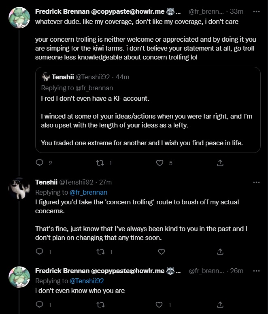Like Tenshii's 27m reply tweet
The image size is (268, 314).
161,252
